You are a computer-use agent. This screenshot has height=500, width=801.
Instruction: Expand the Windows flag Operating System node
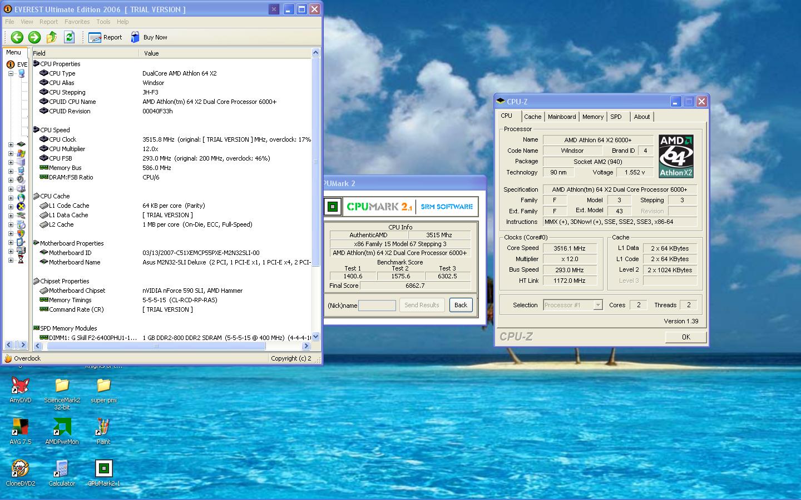(x=11, y=153)
